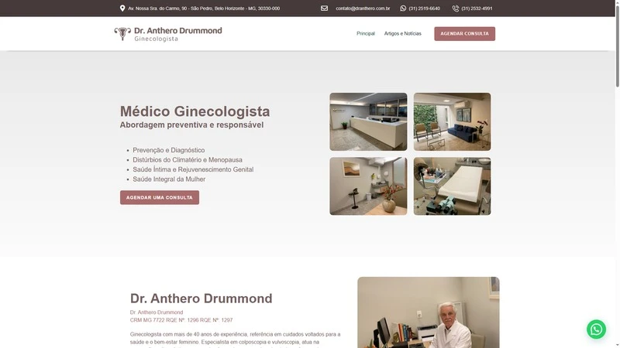The height and width of the screenshot is (348, 620).
Task: Go to the Principal menu item
Action: [366, 33]
